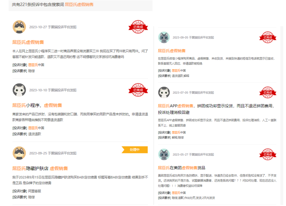Click the cat avatar dated 2023-09-05
The width and height of the screenshot is (286, 206).
(164, 37)
